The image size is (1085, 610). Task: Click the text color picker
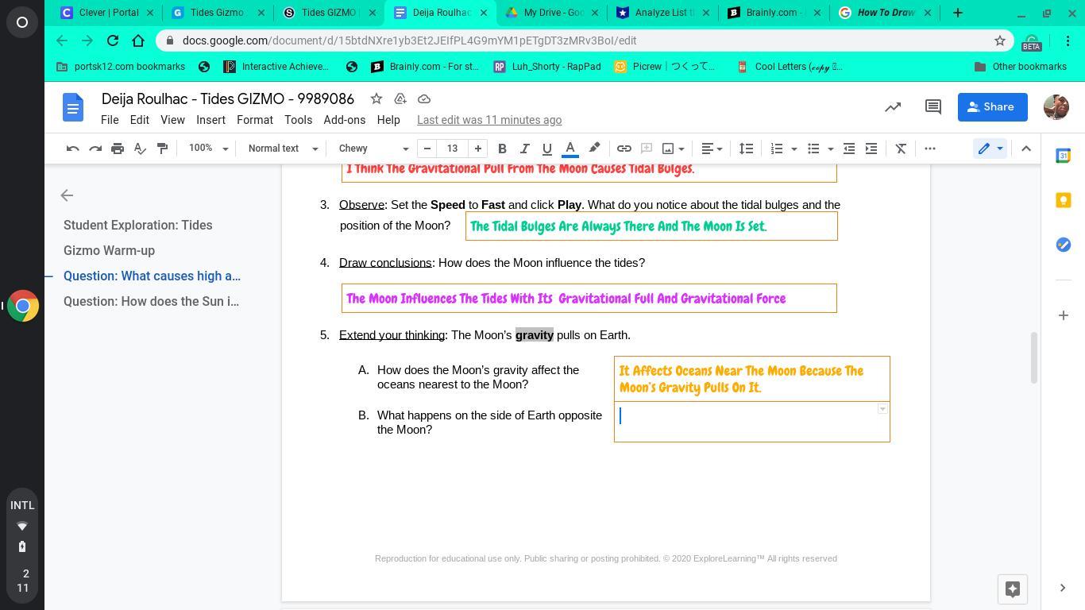click(570, 149)
